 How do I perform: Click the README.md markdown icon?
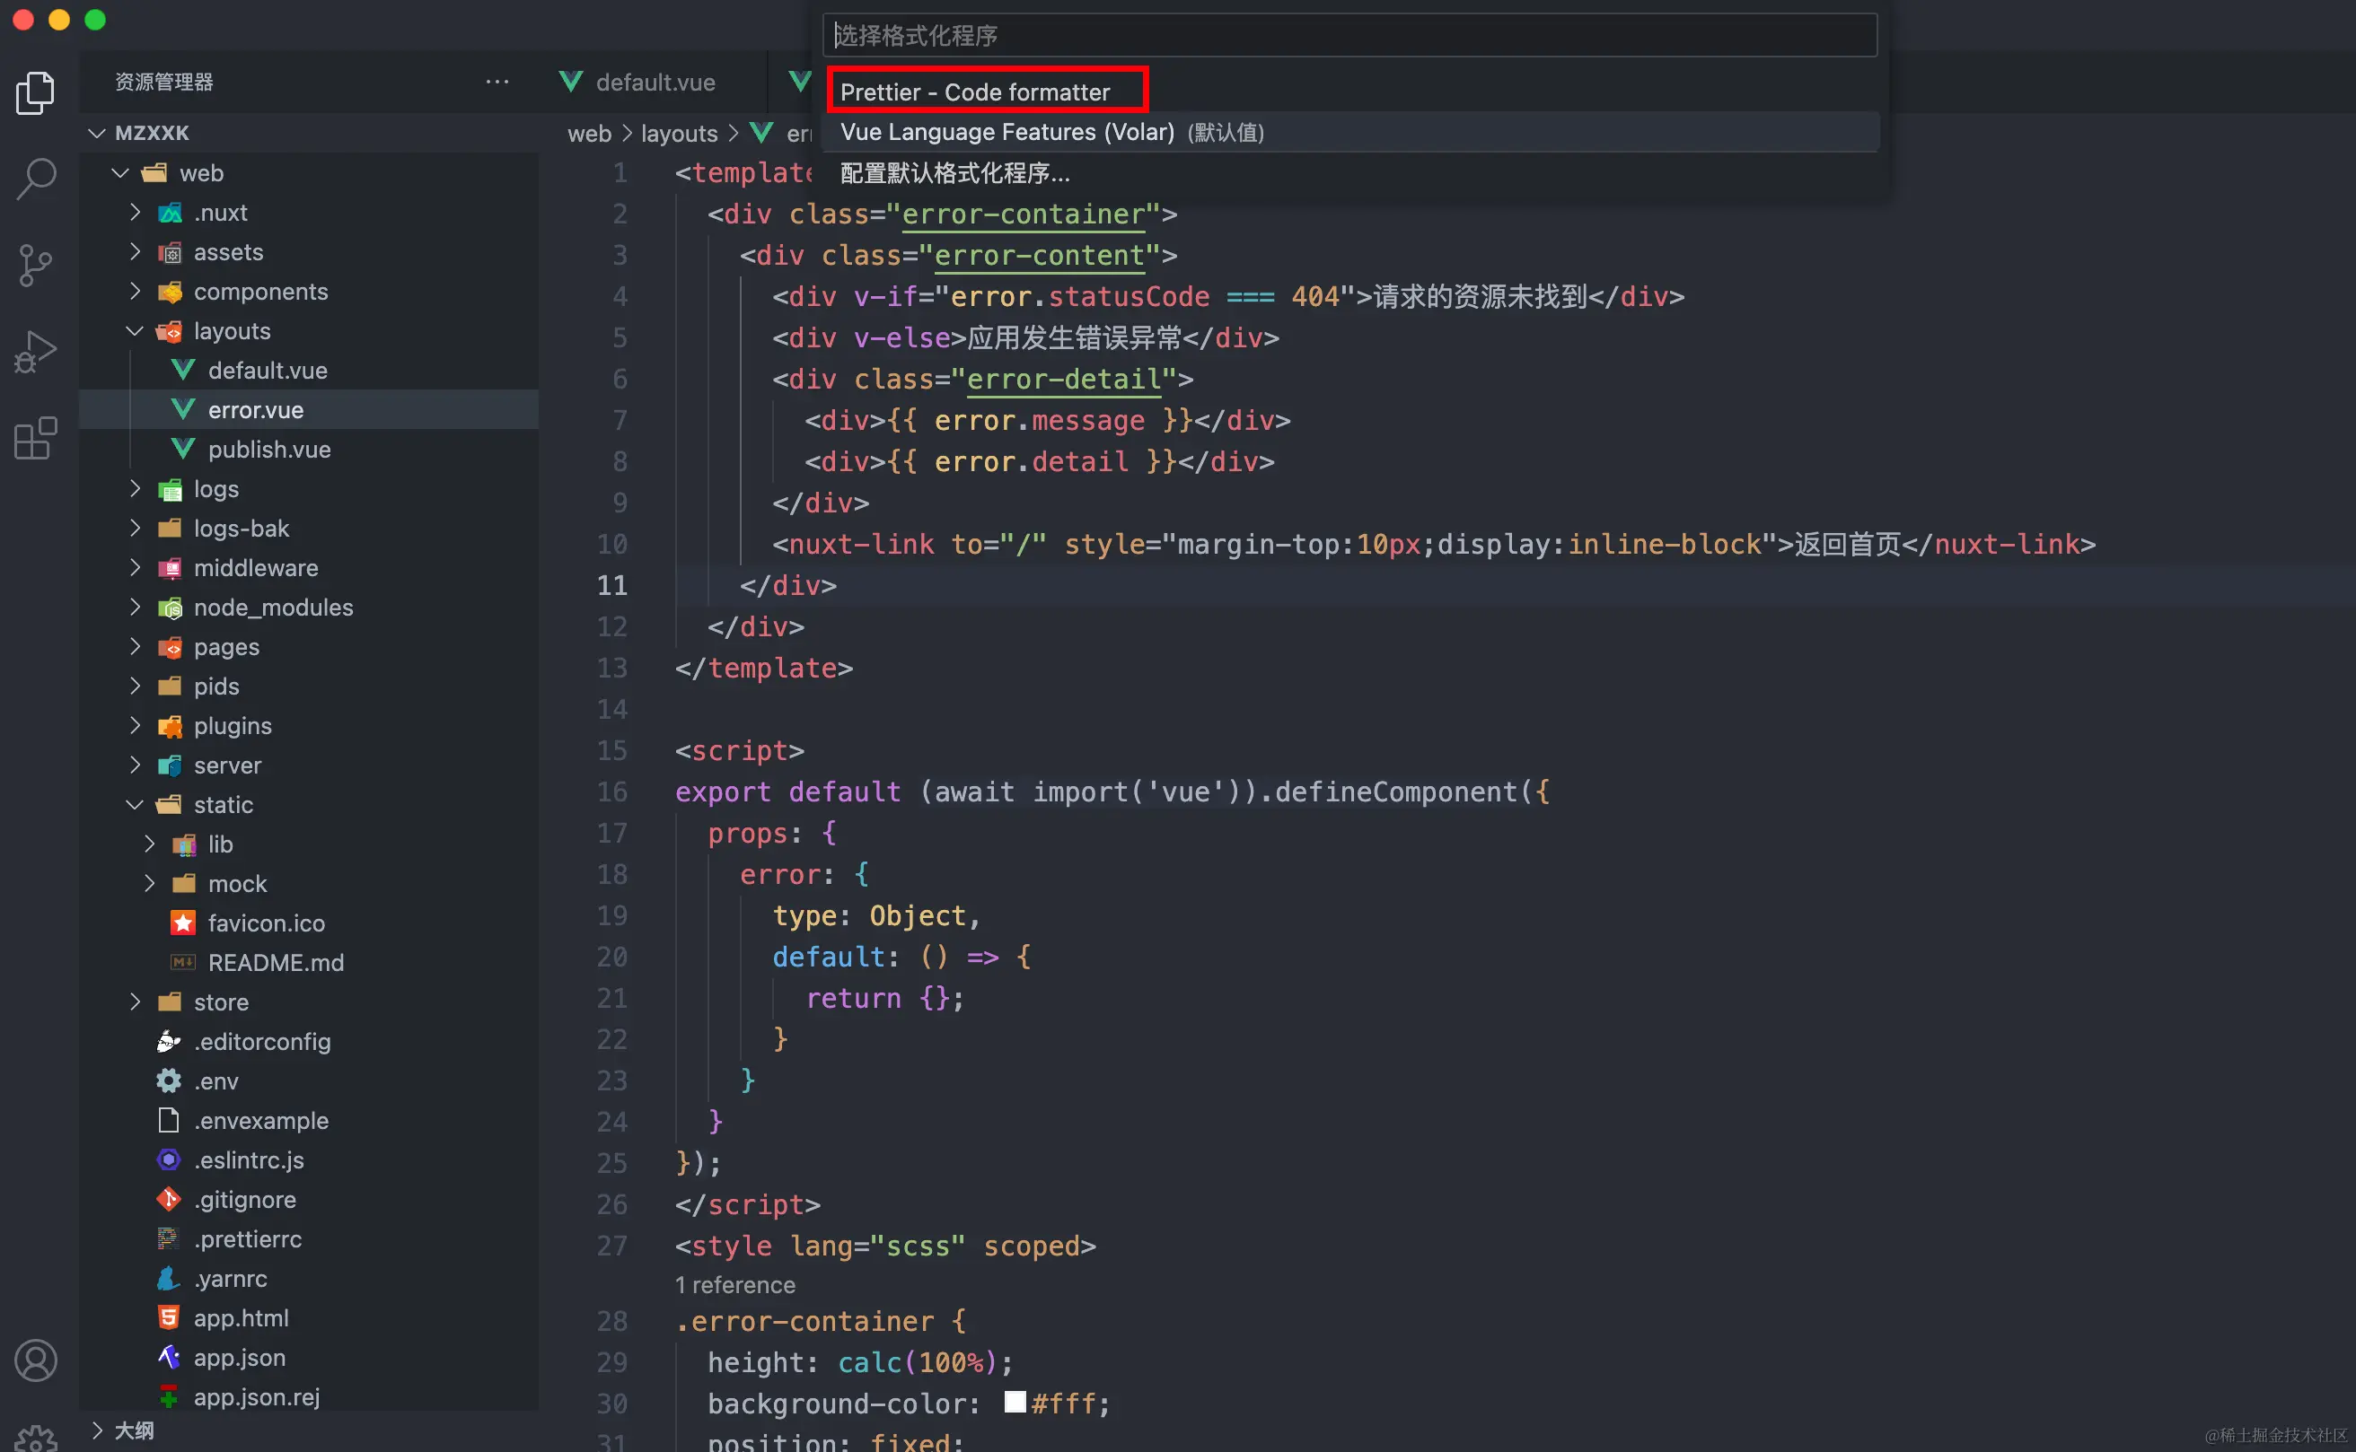pos(182,962)
